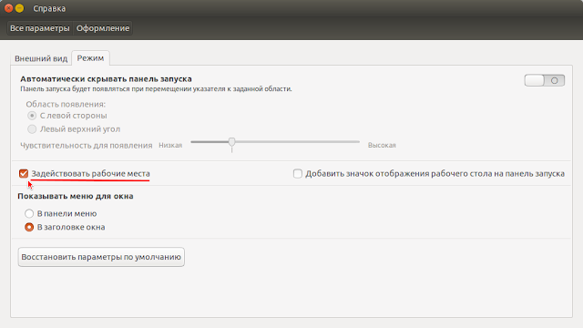Click the Чувствительность для появления label
Image resolution: width=583 pixels, height=328 pixels.
point(87,146)
